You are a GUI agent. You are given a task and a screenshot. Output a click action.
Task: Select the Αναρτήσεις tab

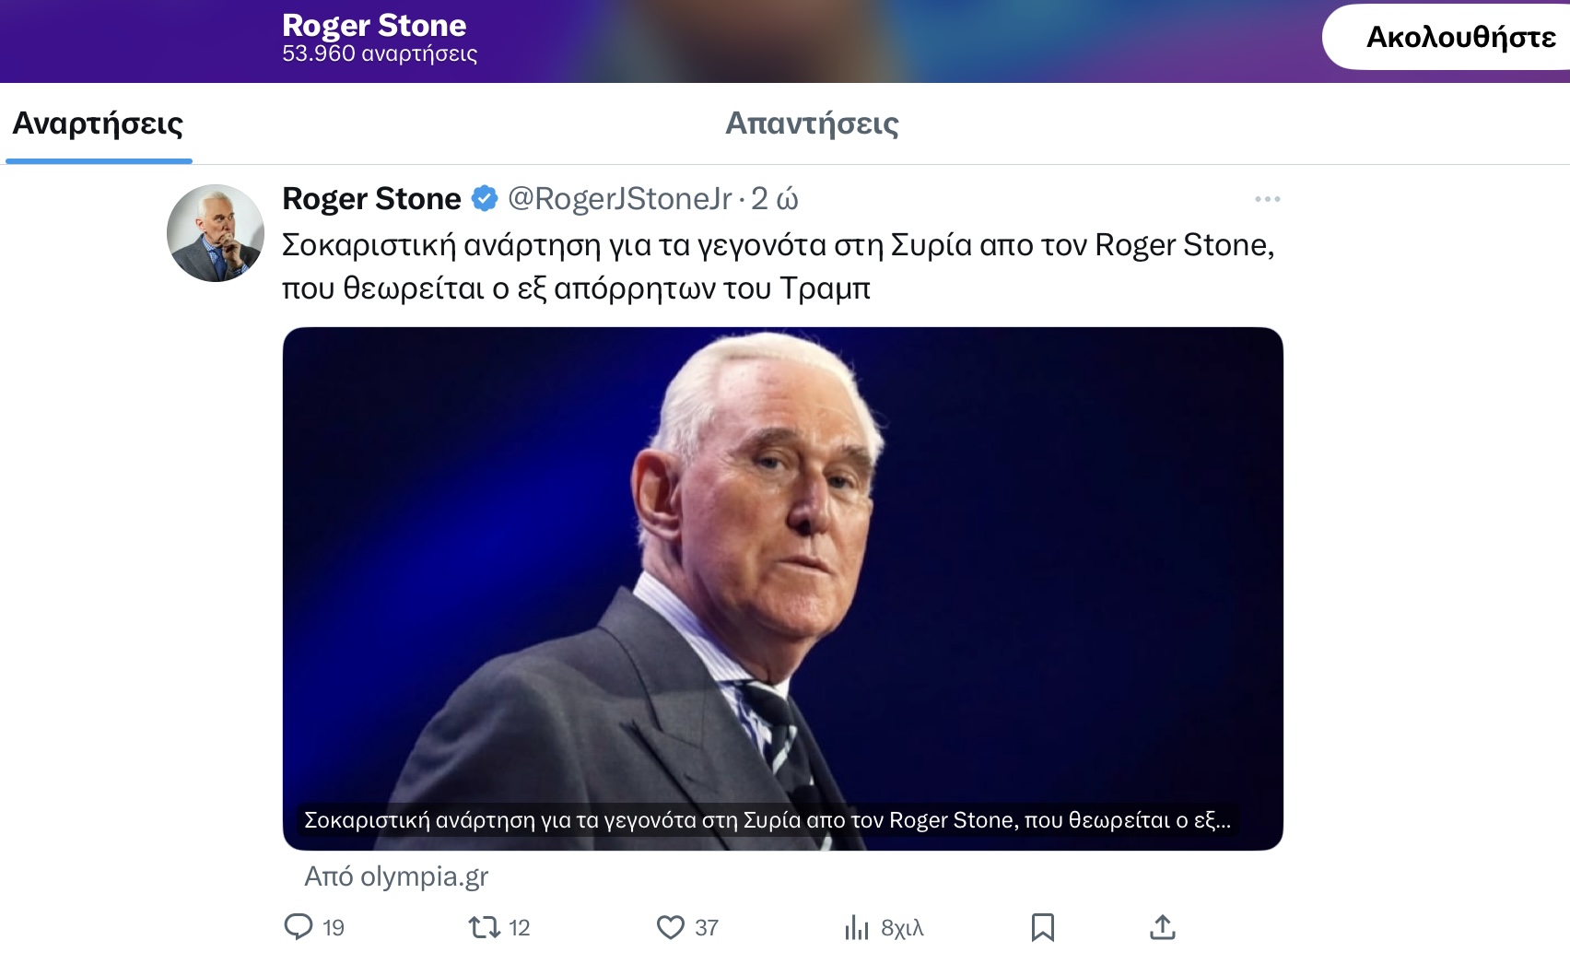(98, 123)
